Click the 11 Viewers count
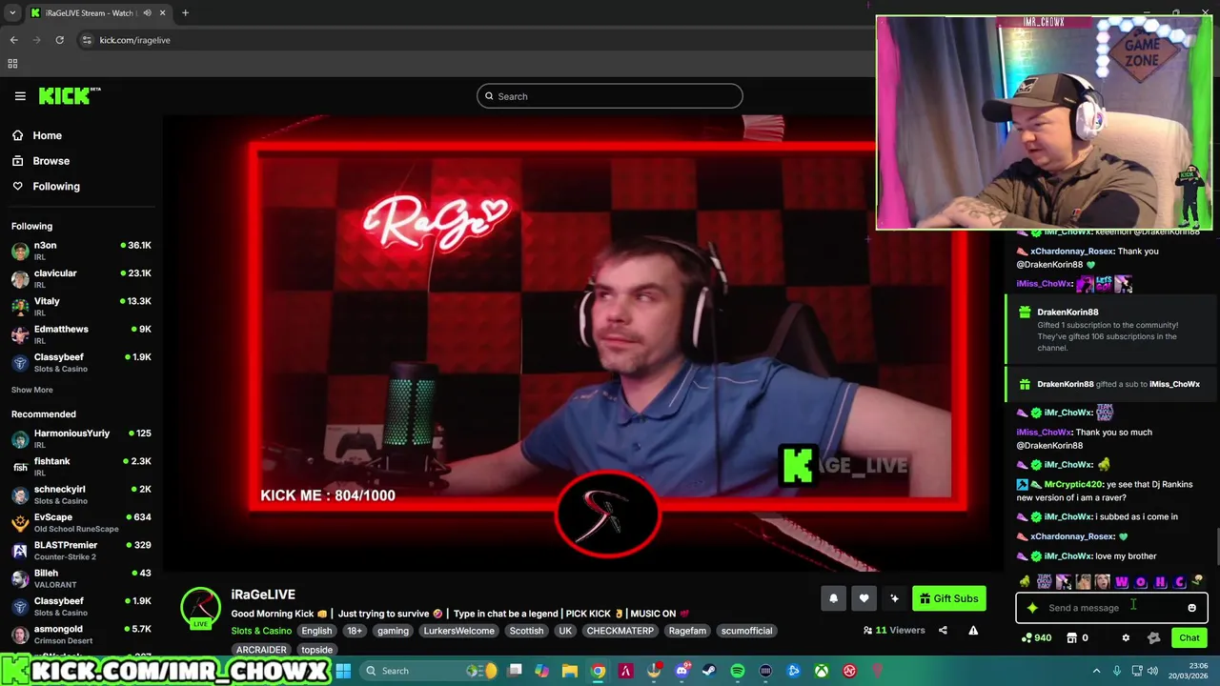Viewport: 1220px width, 686px height. pyautogui.click(x=894, y=630)
